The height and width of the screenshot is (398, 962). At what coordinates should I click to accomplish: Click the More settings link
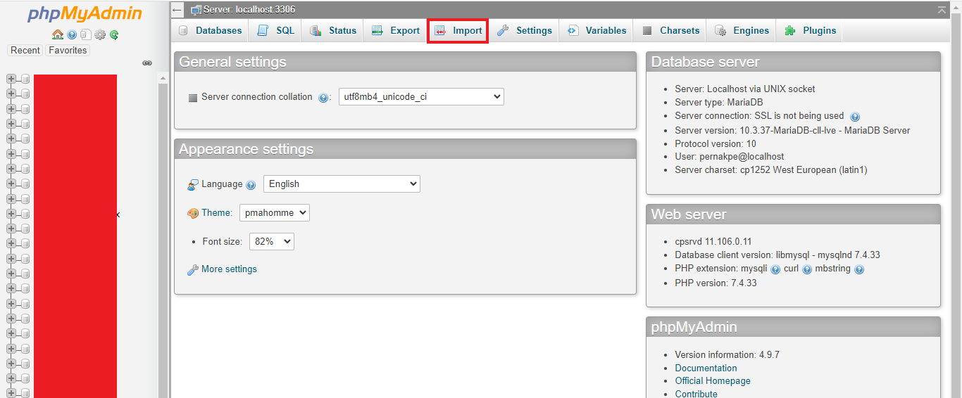(x=229, y=269)
